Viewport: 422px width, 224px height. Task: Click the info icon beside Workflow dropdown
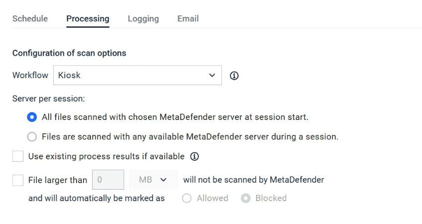(x=234, y=76)
